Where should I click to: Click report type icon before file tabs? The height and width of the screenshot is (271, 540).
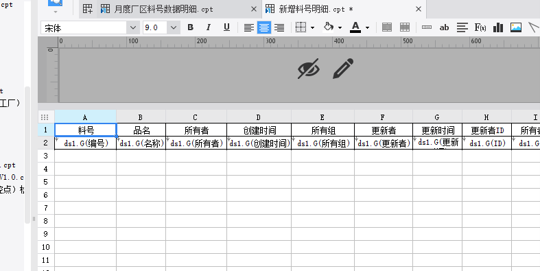point(88,10)
